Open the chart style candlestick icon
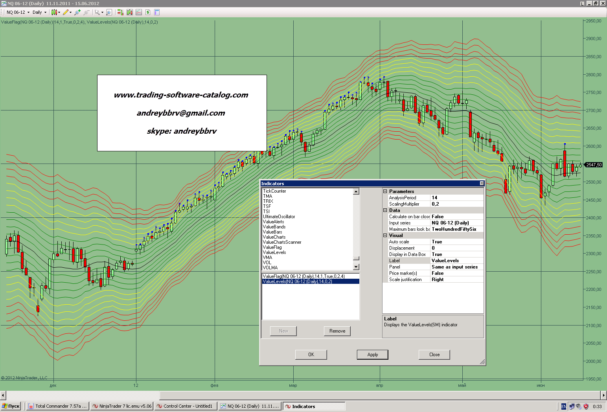 coord(54,12)
